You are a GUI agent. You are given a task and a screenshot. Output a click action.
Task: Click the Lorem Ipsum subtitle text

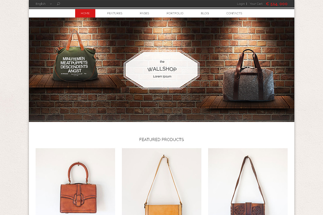click(162, 76)
